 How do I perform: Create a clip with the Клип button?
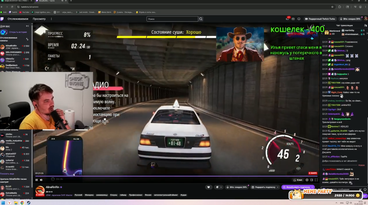(x=298, y=180)
